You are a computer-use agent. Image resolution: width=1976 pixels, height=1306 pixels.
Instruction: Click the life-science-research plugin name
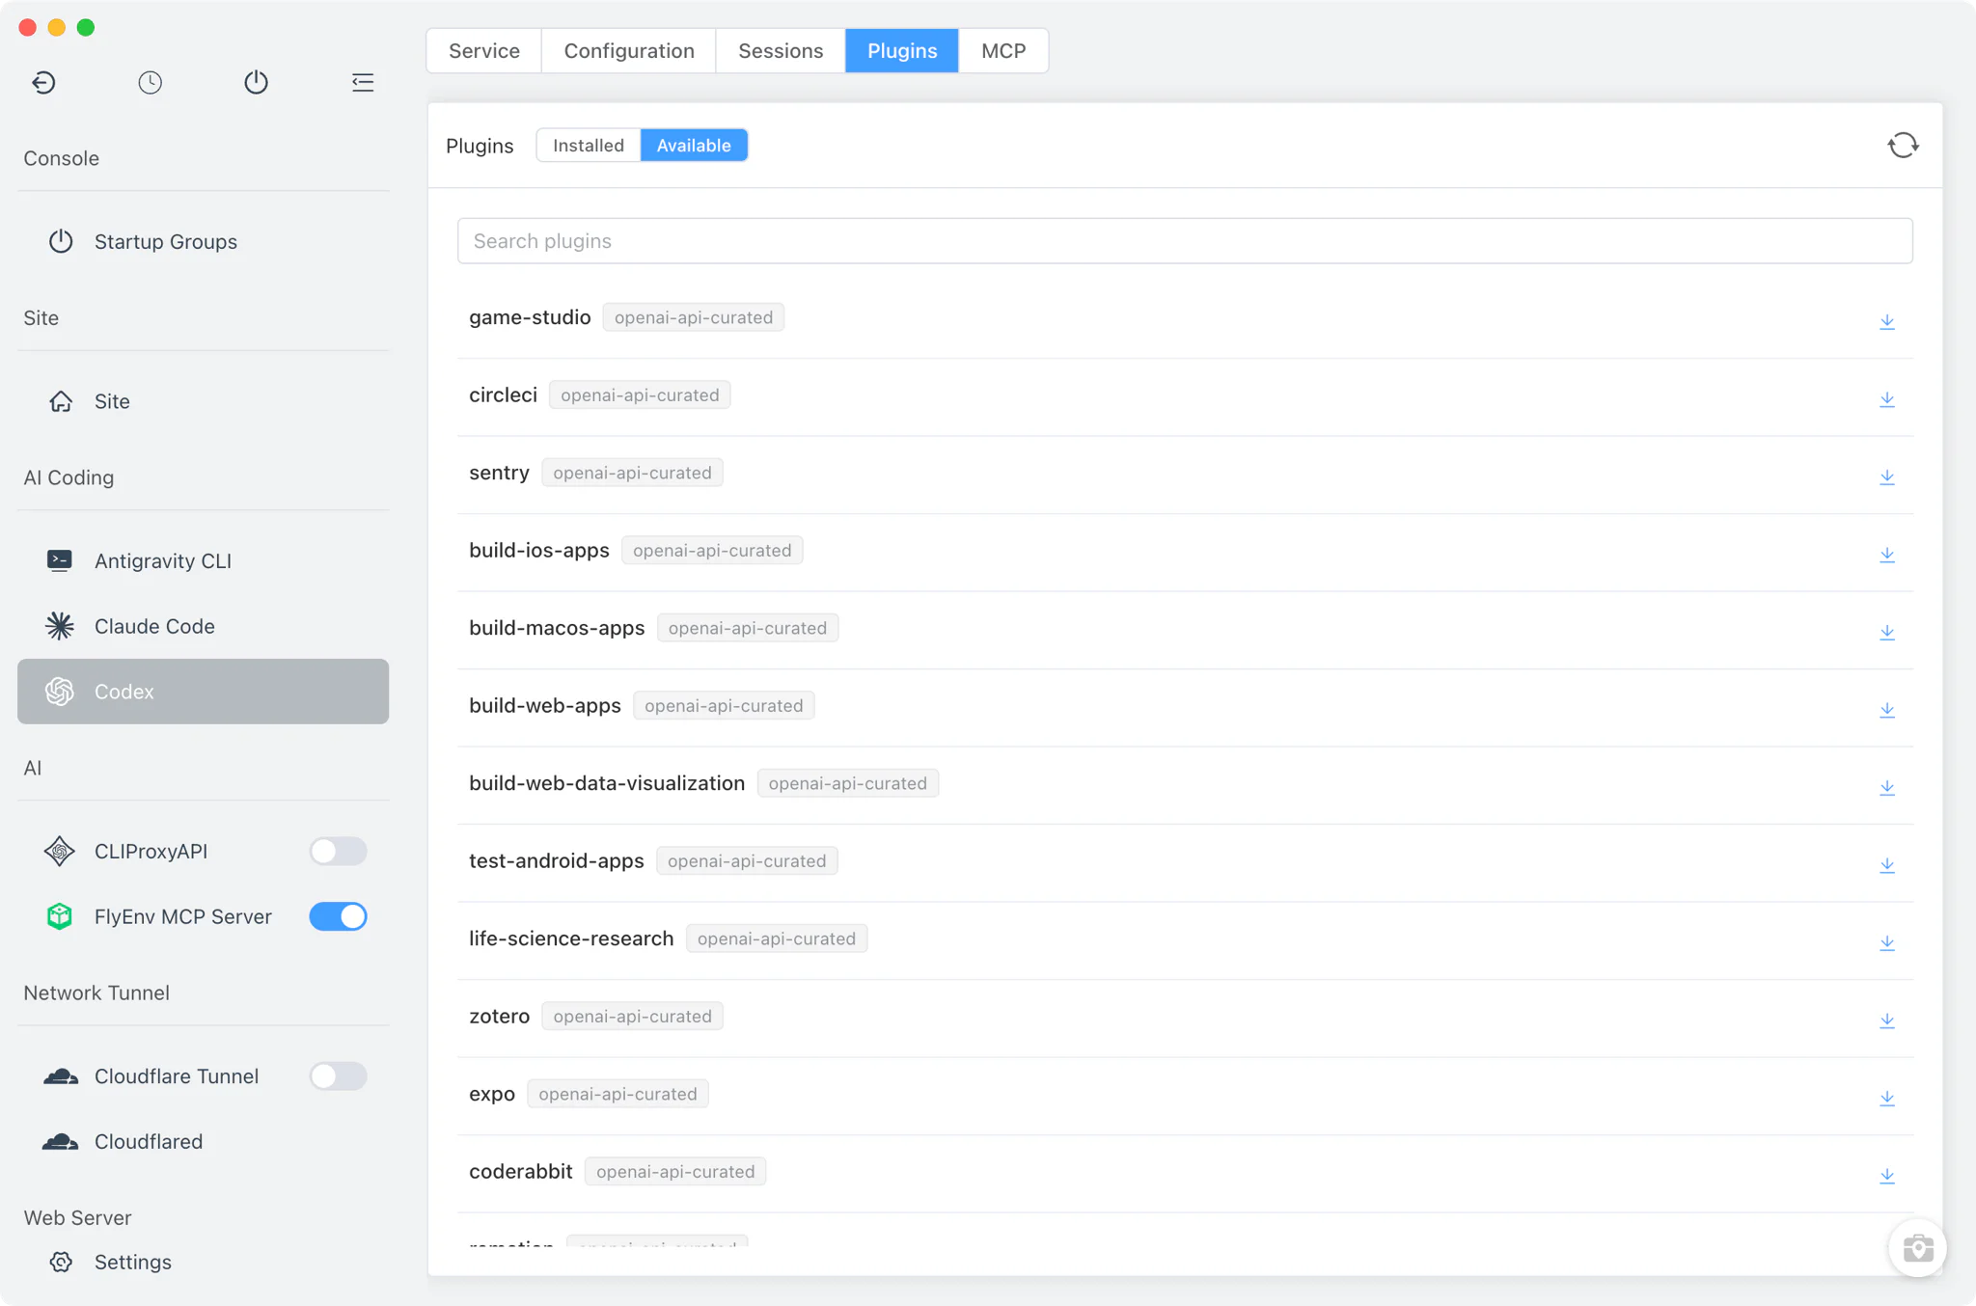tap(571, 939)
